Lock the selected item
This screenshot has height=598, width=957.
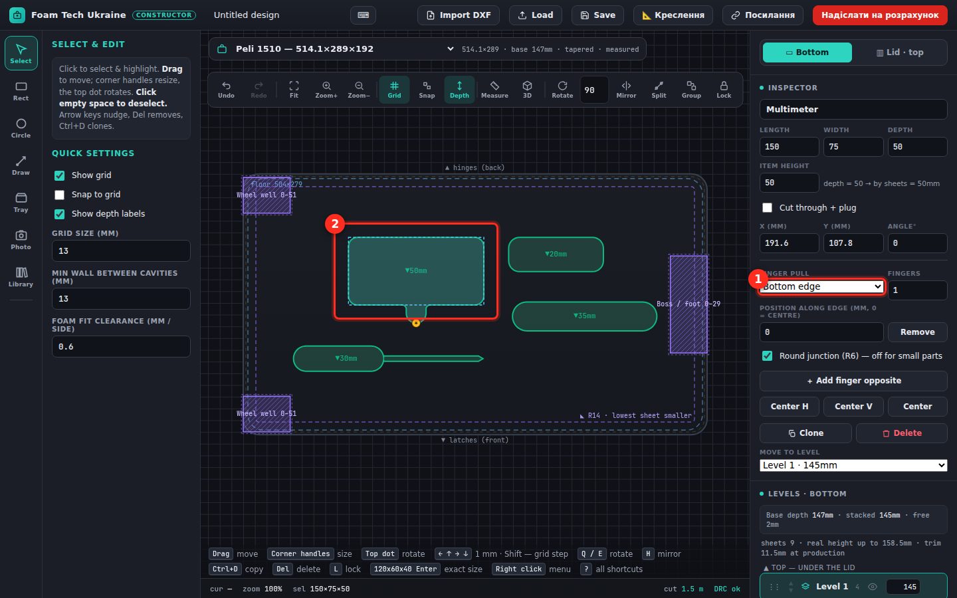point(724,90)
